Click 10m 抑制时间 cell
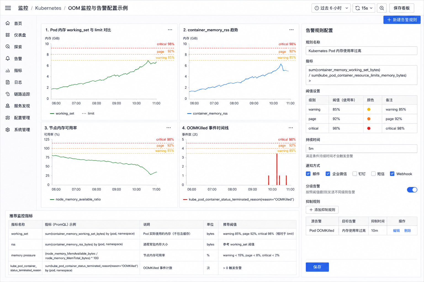Image resolution: width=424 pixels, height=282 pixels. coord(378,231)
